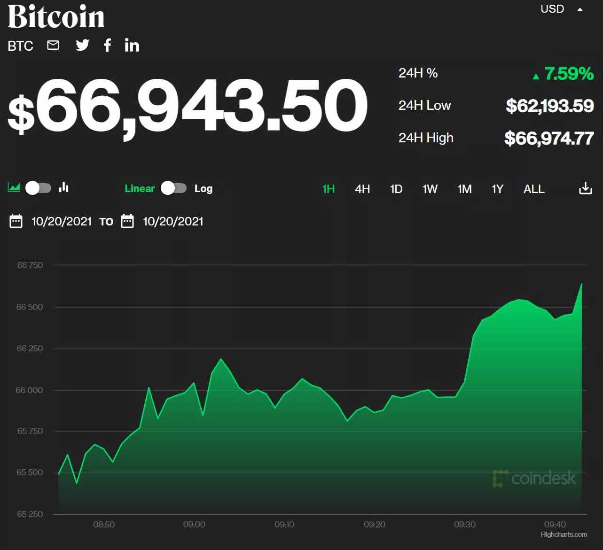603x550 pixels.
Task: Enable Log scale for the chart
Action: (x=203, y=188)
